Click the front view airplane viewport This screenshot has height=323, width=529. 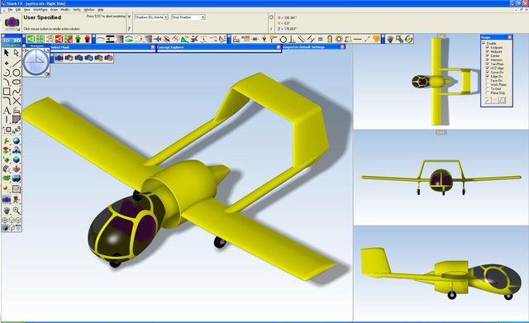coord(441,178)
